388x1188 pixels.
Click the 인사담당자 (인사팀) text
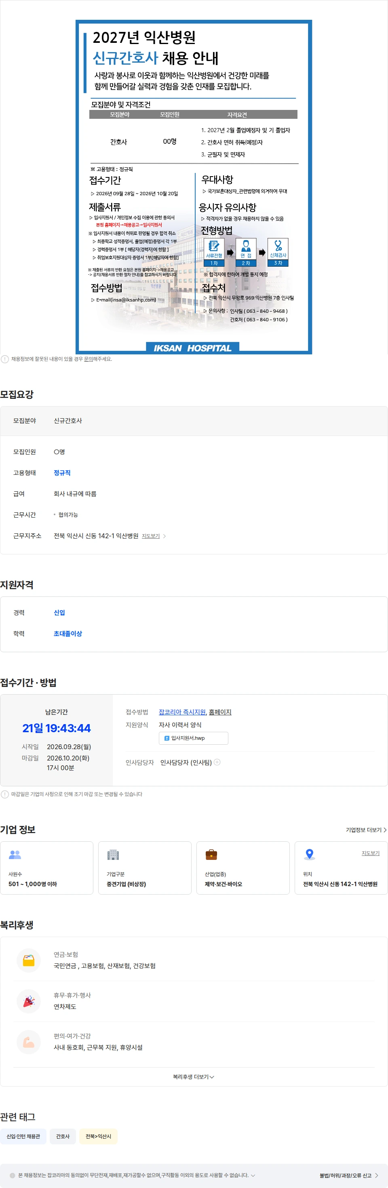[186, 763]
